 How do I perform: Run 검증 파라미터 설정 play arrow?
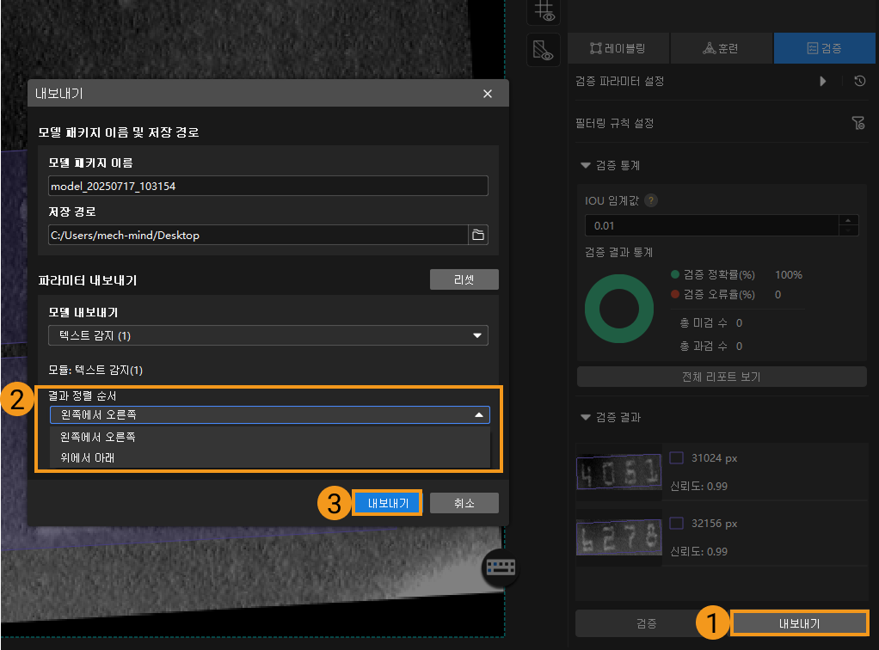(x=822, y=81)
